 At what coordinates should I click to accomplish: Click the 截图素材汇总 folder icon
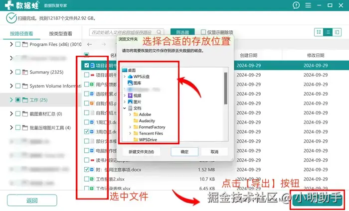[x=25, y=114]
